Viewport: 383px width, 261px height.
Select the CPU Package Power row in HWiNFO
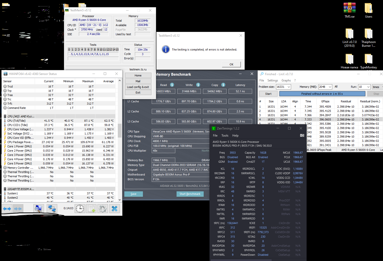pos(59,142)
